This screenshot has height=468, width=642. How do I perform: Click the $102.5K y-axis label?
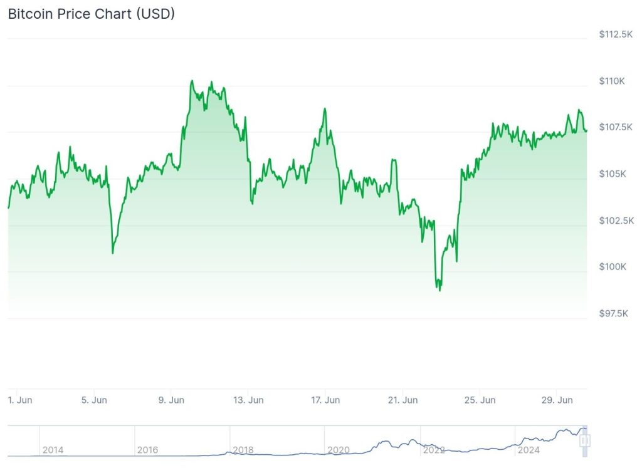(615, 221)
